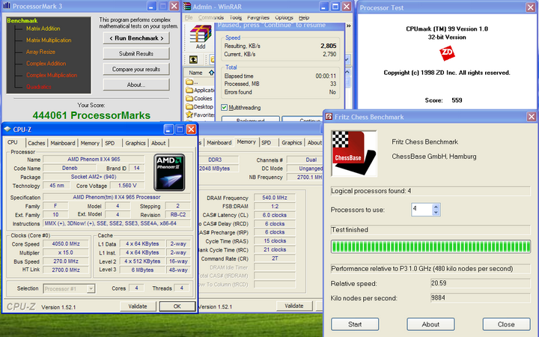This screenshot has height=337, width=539.
Task: Close the Processor Test window
Action: click(531, 7)
